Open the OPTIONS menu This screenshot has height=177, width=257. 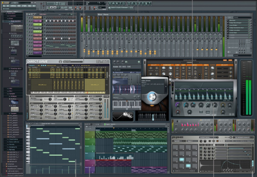click(x=24, y=6)
